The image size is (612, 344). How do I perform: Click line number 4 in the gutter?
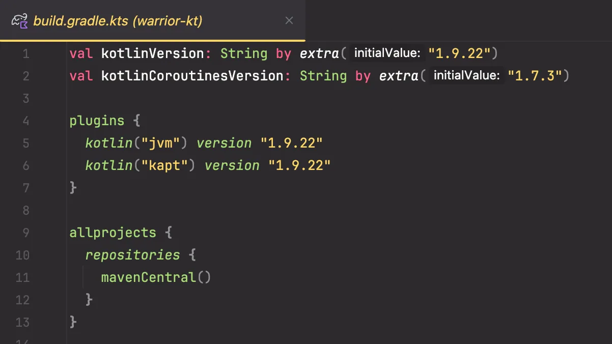(x=26, y=121)
